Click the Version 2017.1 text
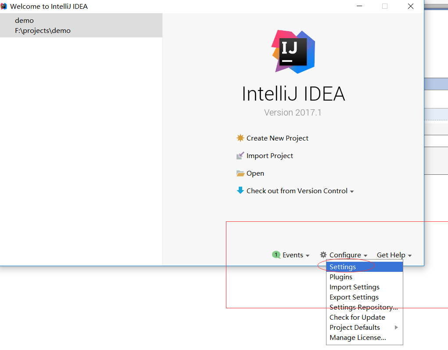448x350 pixels. pyautogui.click(x=293, y=112)
